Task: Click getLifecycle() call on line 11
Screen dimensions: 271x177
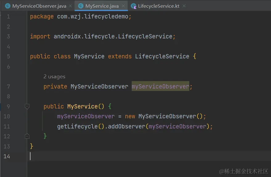Action: pos(81,126)
